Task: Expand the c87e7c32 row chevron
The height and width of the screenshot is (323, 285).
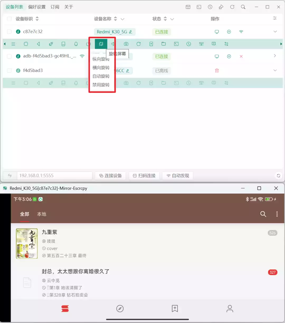Action: click(275, 32)
